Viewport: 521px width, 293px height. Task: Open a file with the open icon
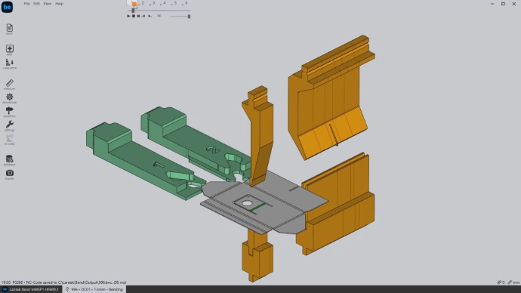click(x=9, y=29)
